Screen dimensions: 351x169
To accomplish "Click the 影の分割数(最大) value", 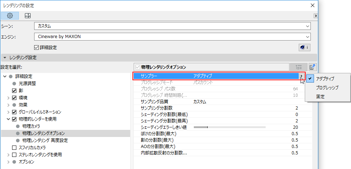I will click(x=295, y=140).
